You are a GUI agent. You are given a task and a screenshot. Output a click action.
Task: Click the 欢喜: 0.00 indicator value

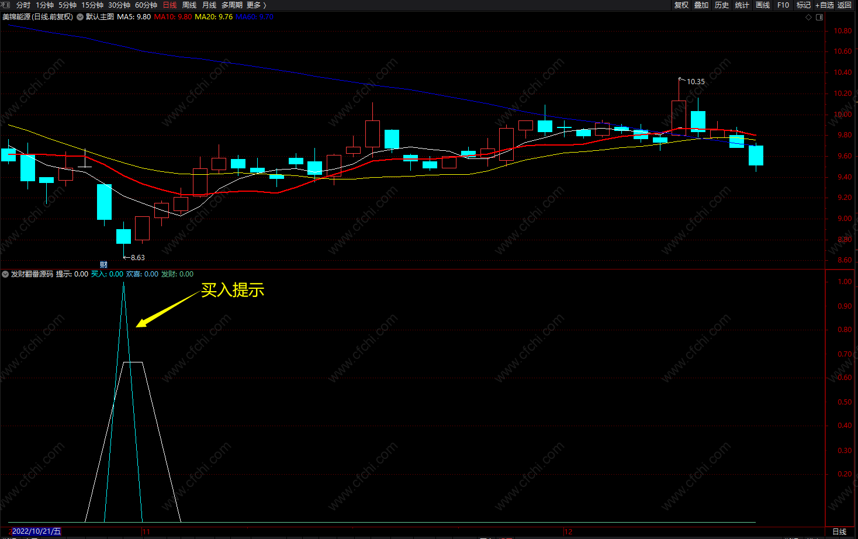click(x=142, y=274)
